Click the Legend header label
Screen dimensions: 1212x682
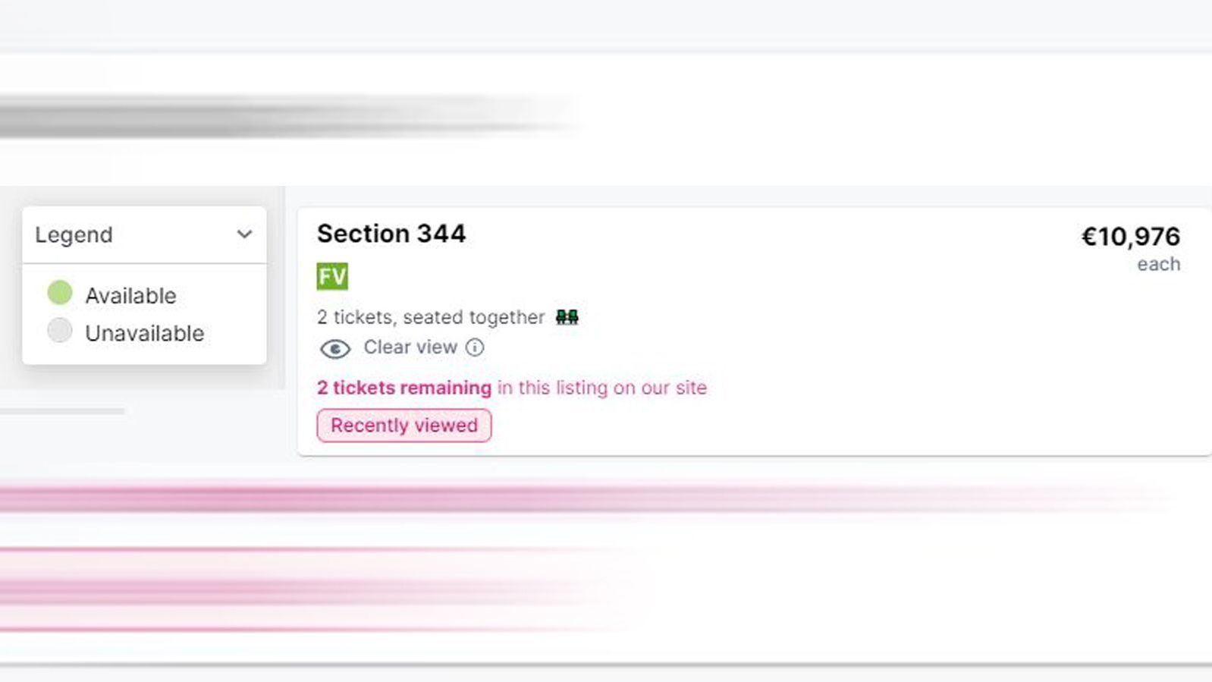[x=74, y=235]
